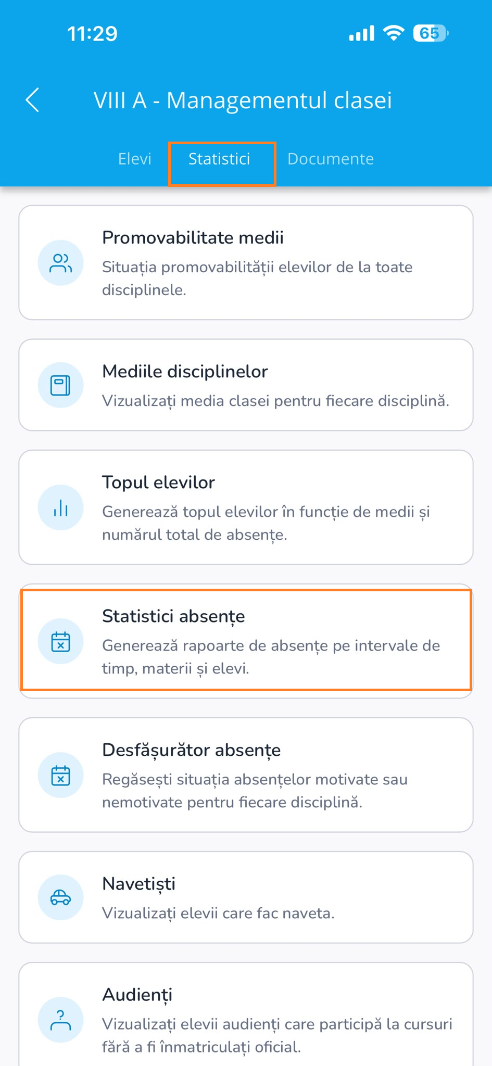The height and width of the screenshot is (1066, 492).
Task: Tap the bar chart icon for Topul elevilor
Action: [x=61, y=507]
